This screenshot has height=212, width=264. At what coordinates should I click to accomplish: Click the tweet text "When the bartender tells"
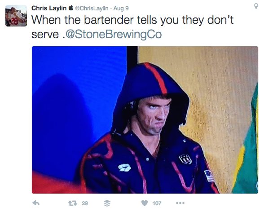click(95, 20)
